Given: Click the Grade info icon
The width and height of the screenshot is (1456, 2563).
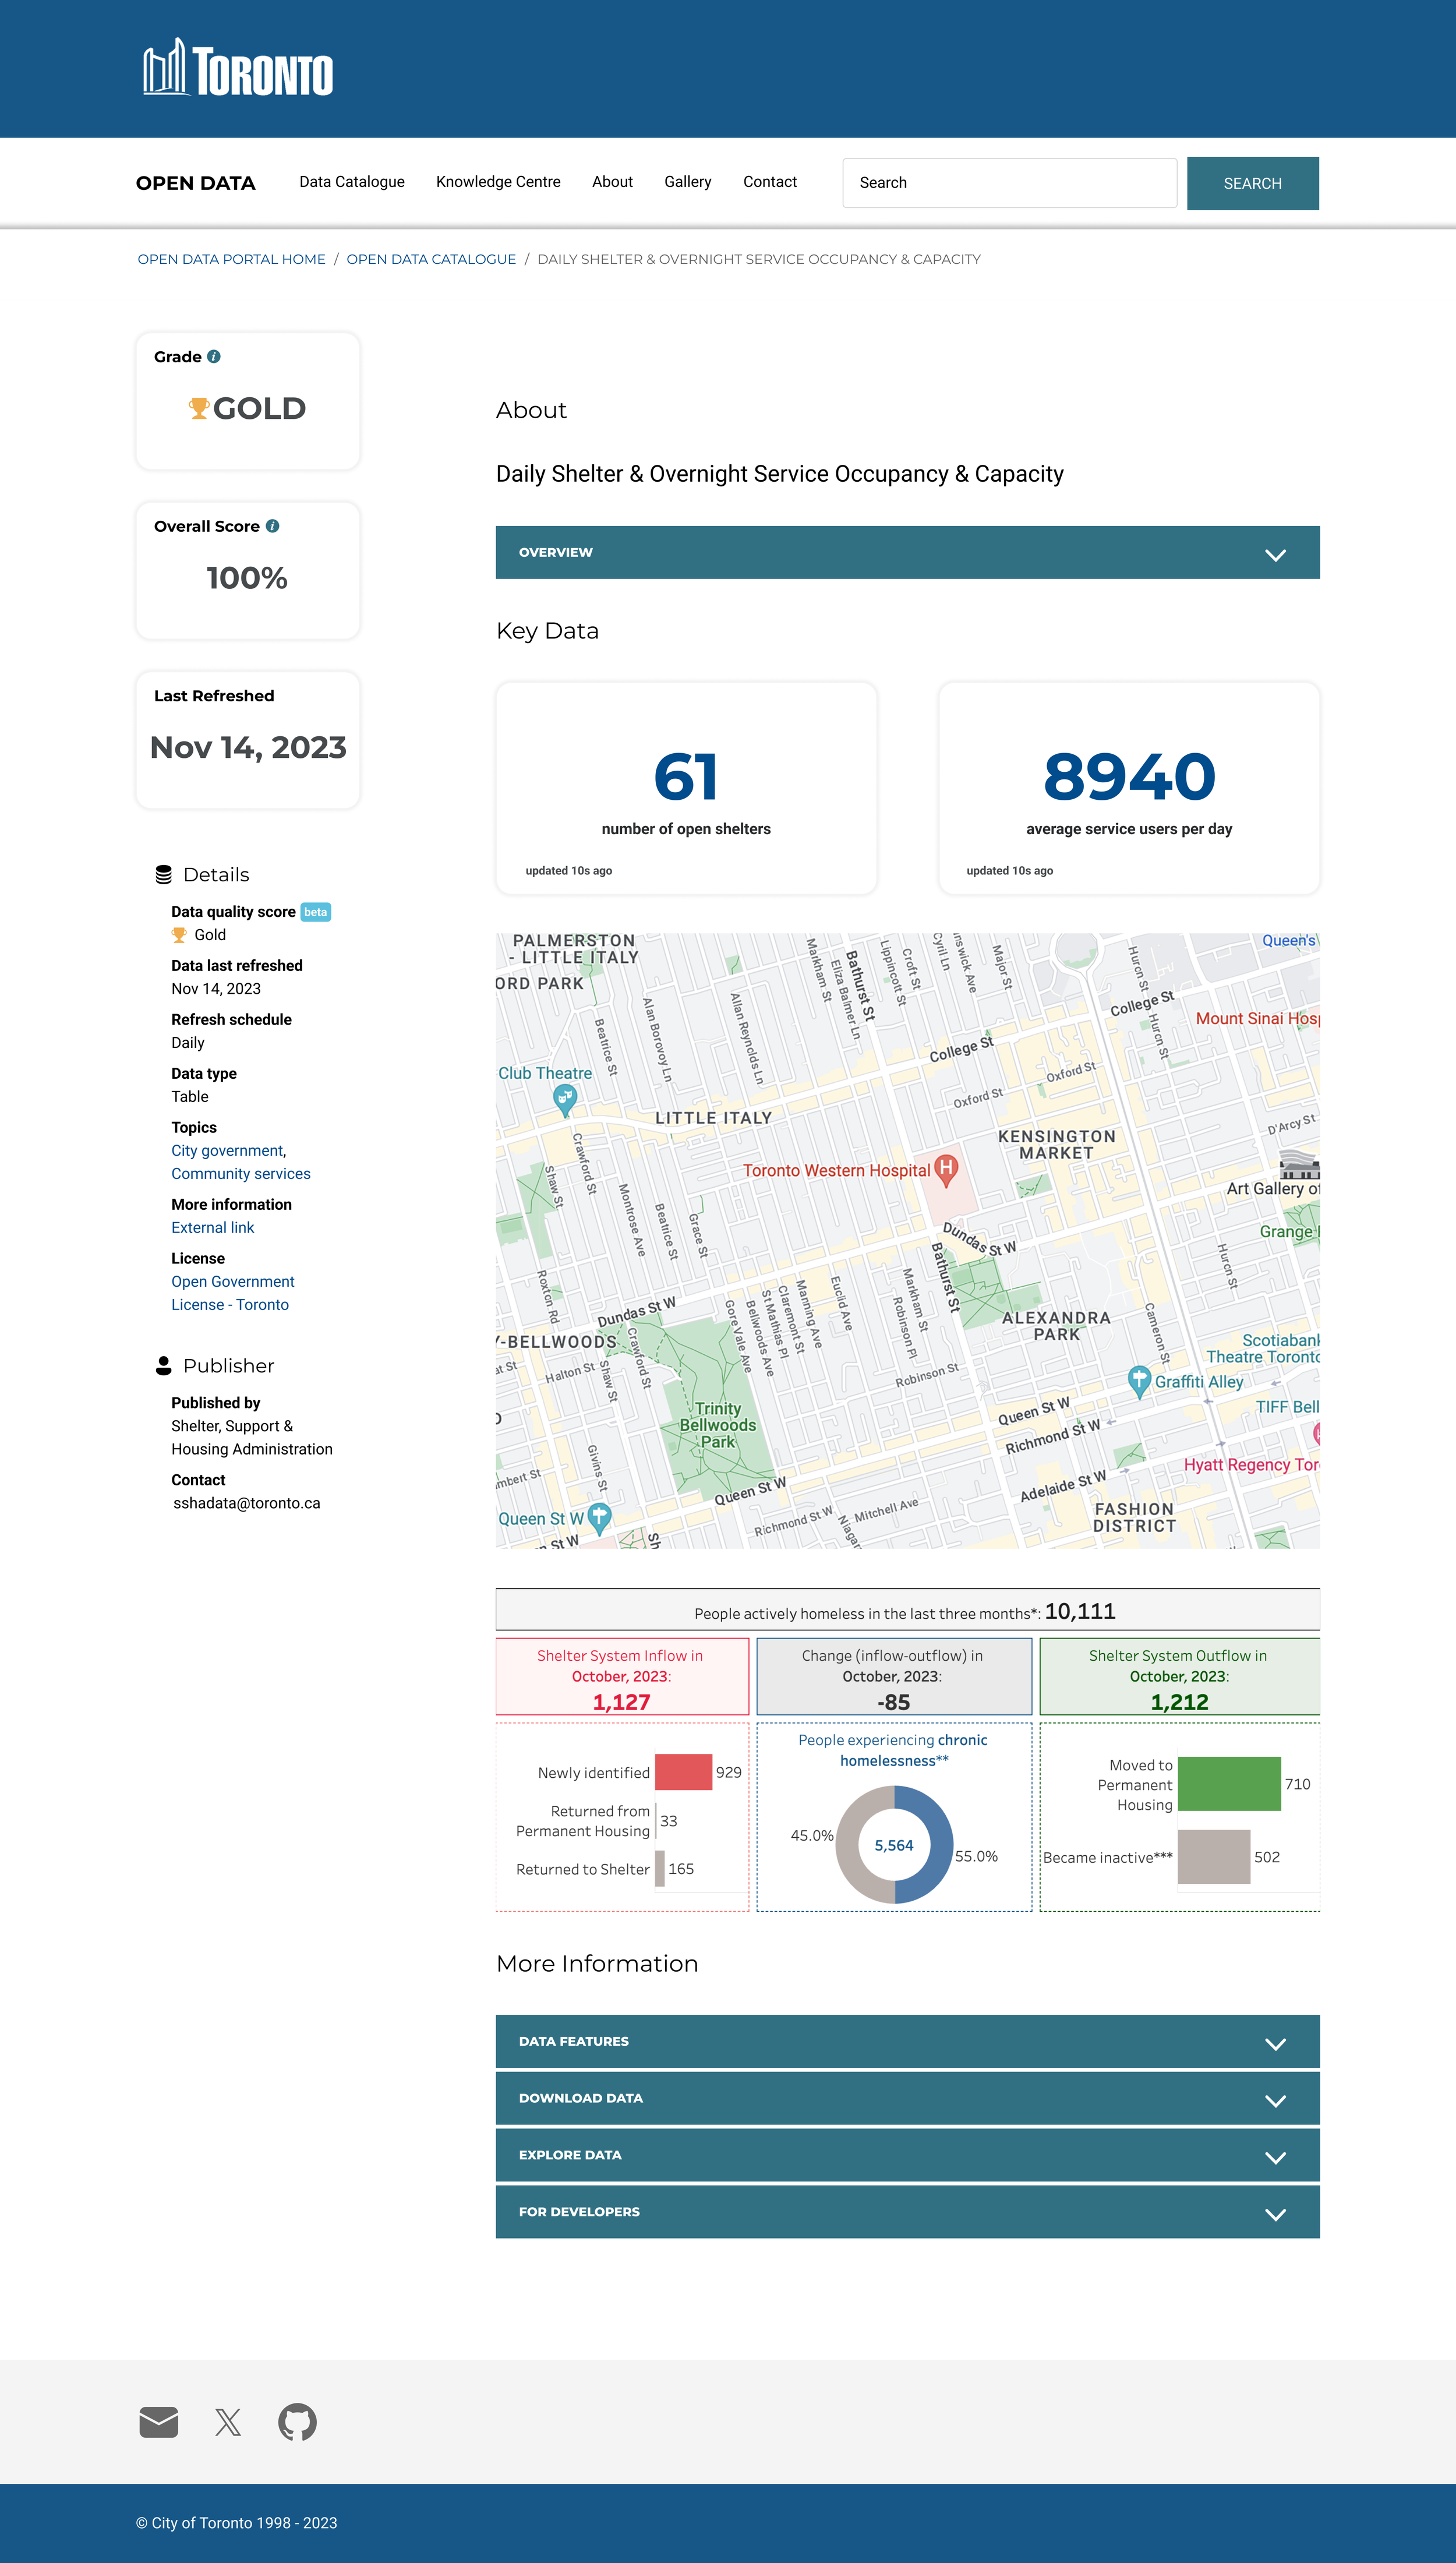Looking at the screenshot, I should [x=214, y=357].
